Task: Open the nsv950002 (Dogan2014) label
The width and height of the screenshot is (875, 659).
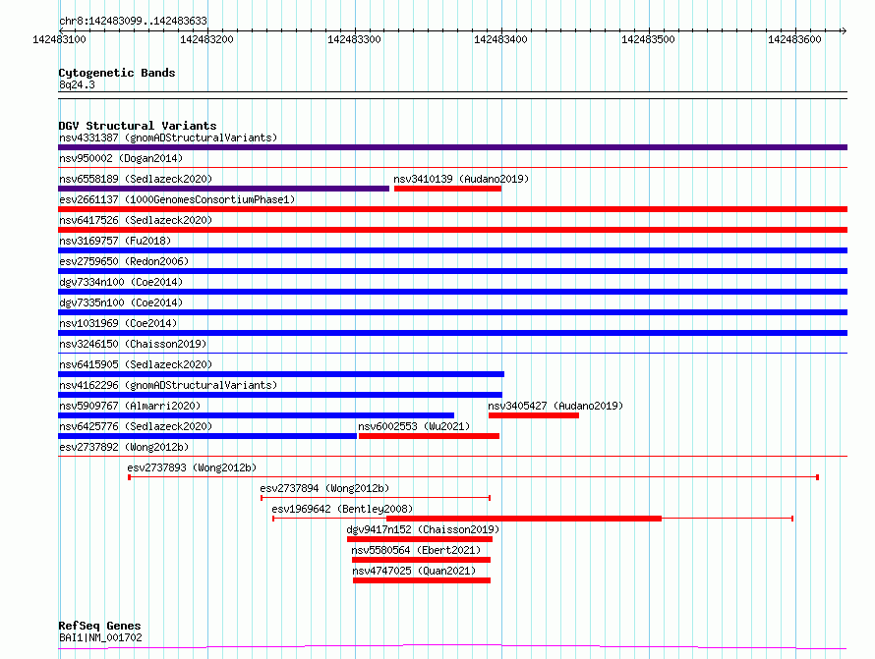Action: point(121,158)
